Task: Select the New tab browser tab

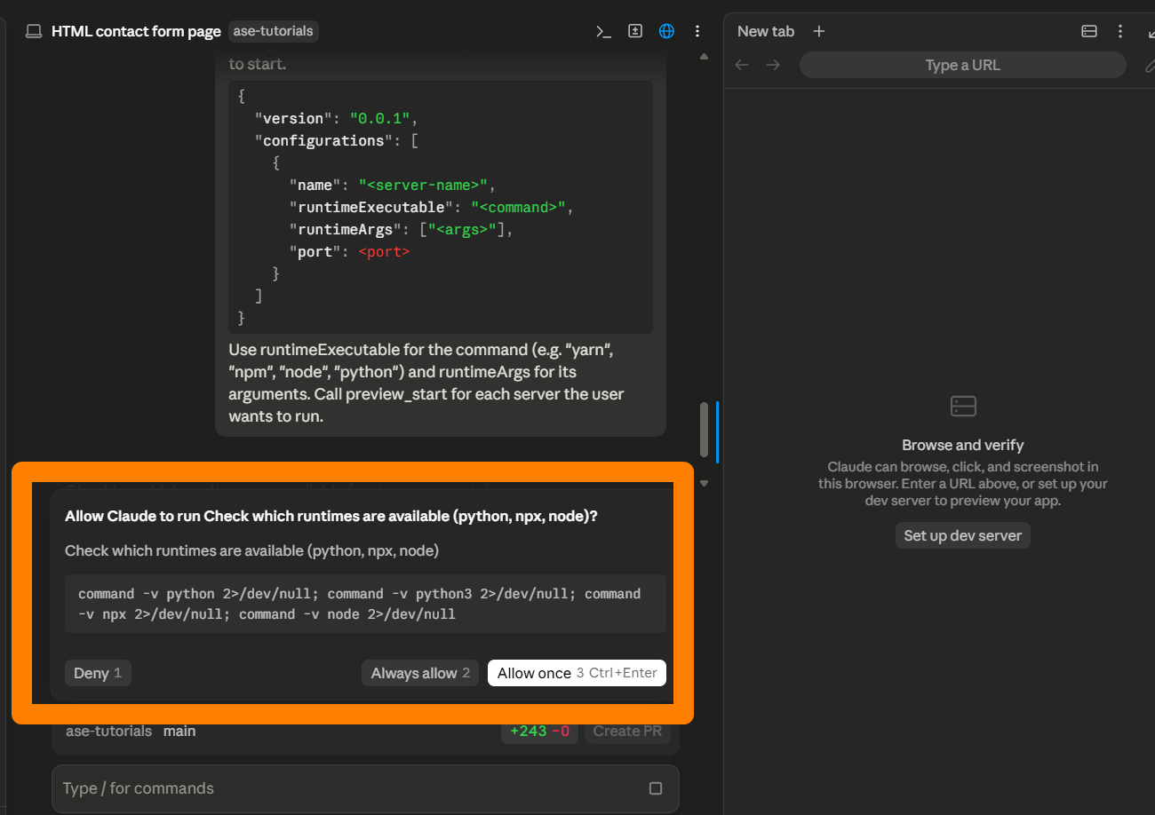Action: tap(765, 31)
